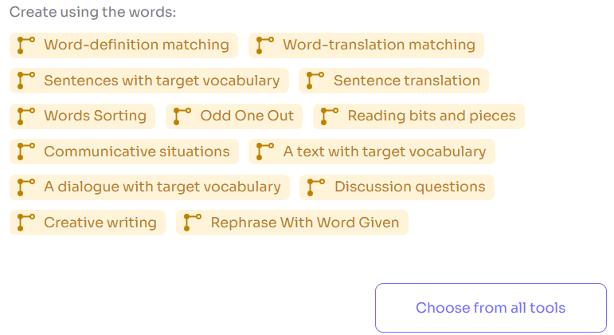The width and height of the screenshot is (614, 335).
Task: Click the Odd One Out branch icon
Action: [182, 116]
